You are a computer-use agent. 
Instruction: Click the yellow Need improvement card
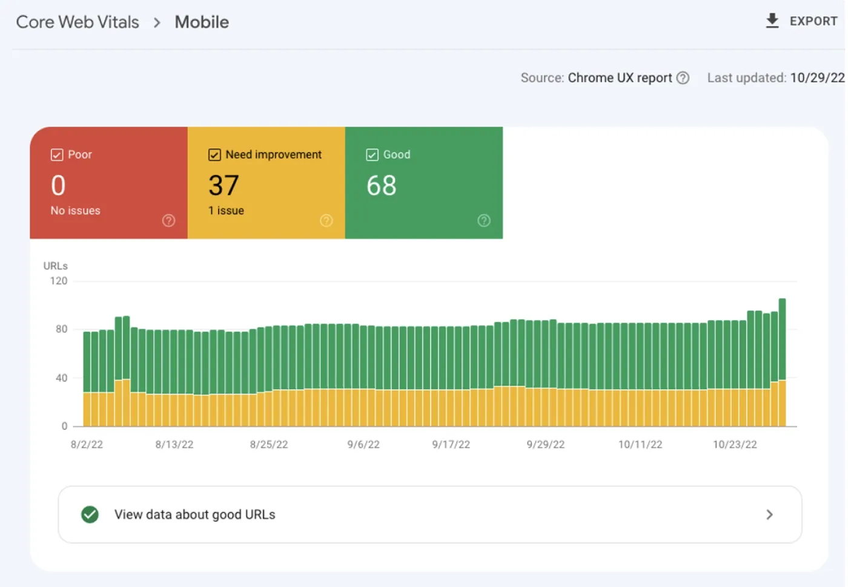pyautogui.click(x=267, y=183)
